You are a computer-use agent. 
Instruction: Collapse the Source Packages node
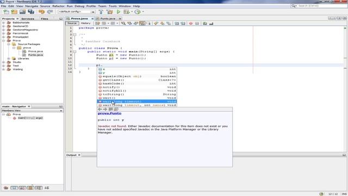click(9, 44)
